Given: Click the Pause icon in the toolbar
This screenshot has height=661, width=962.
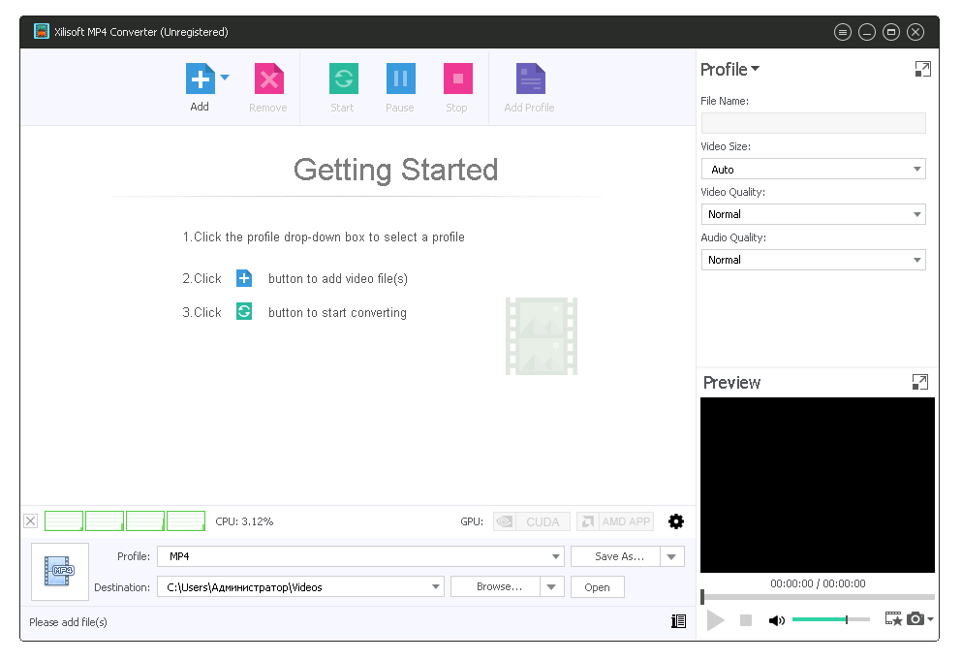Looking at the screenshot, I should pos(399,78).
